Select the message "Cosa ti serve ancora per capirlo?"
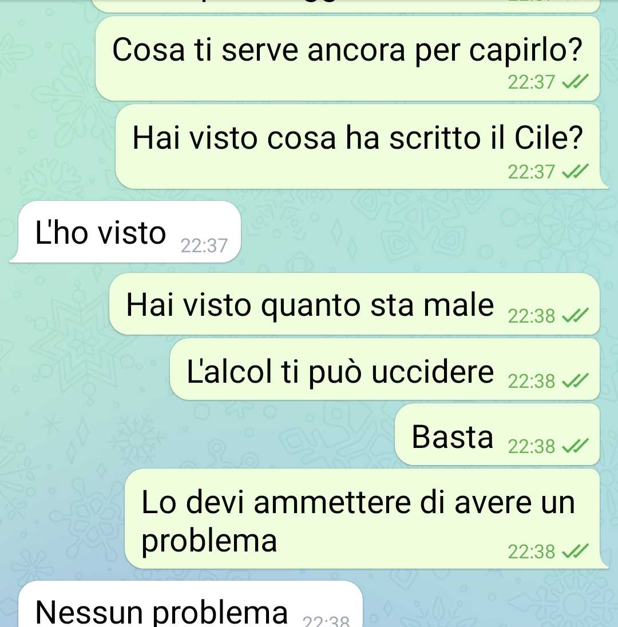Screen dimensions: 618x627 tap(347, 58)
